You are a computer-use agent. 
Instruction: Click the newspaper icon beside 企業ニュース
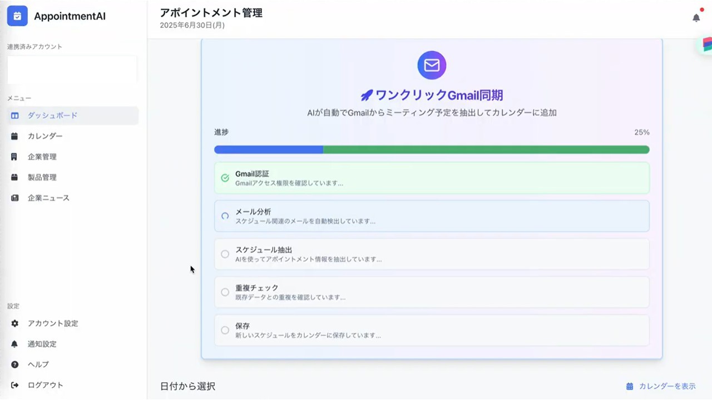click(14, 198)
